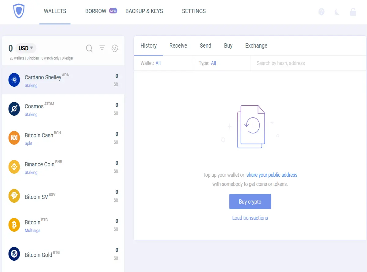Click the Binance Coin icon

coord(14,167)
